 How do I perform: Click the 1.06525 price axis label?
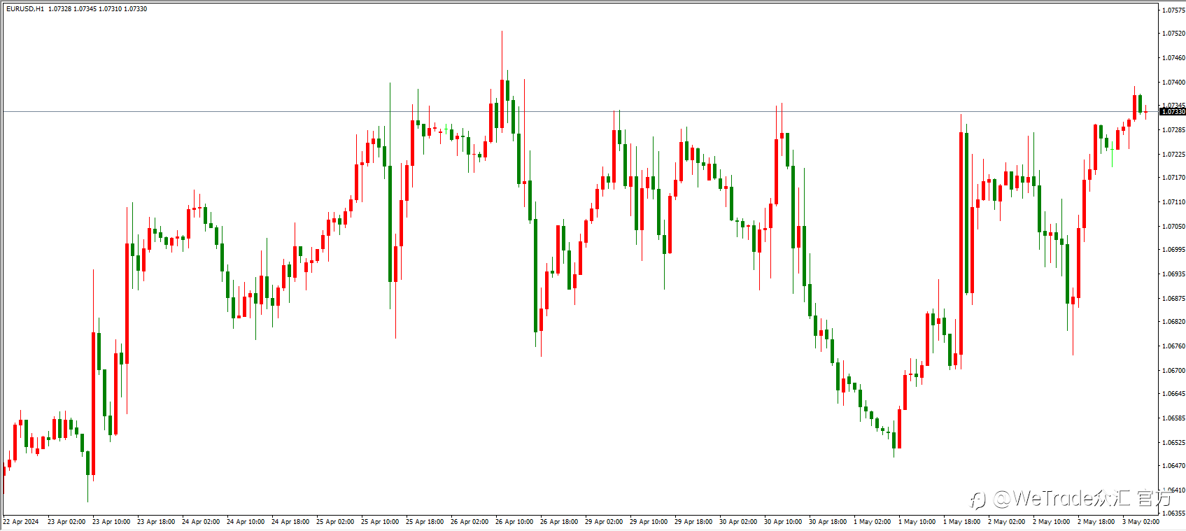(x=1173, y=443)
